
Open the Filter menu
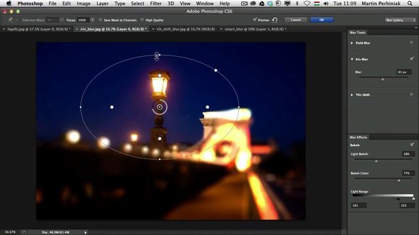click(x=156, y=3)
